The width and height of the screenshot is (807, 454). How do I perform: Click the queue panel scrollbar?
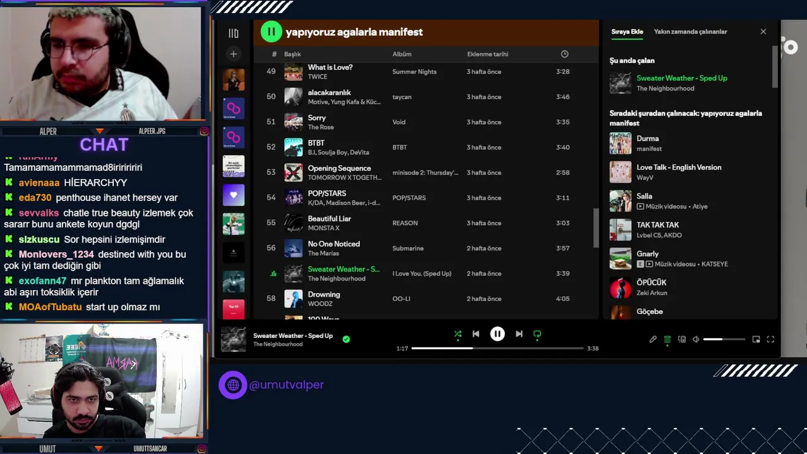click(774, 66)
